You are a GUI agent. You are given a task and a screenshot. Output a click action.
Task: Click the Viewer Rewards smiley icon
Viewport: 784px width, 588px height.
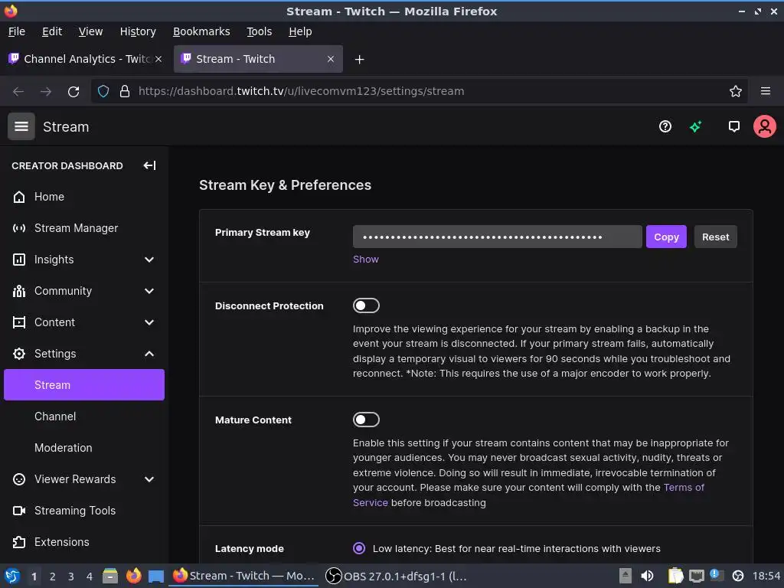pyautogui.click(x=19, y=479)
